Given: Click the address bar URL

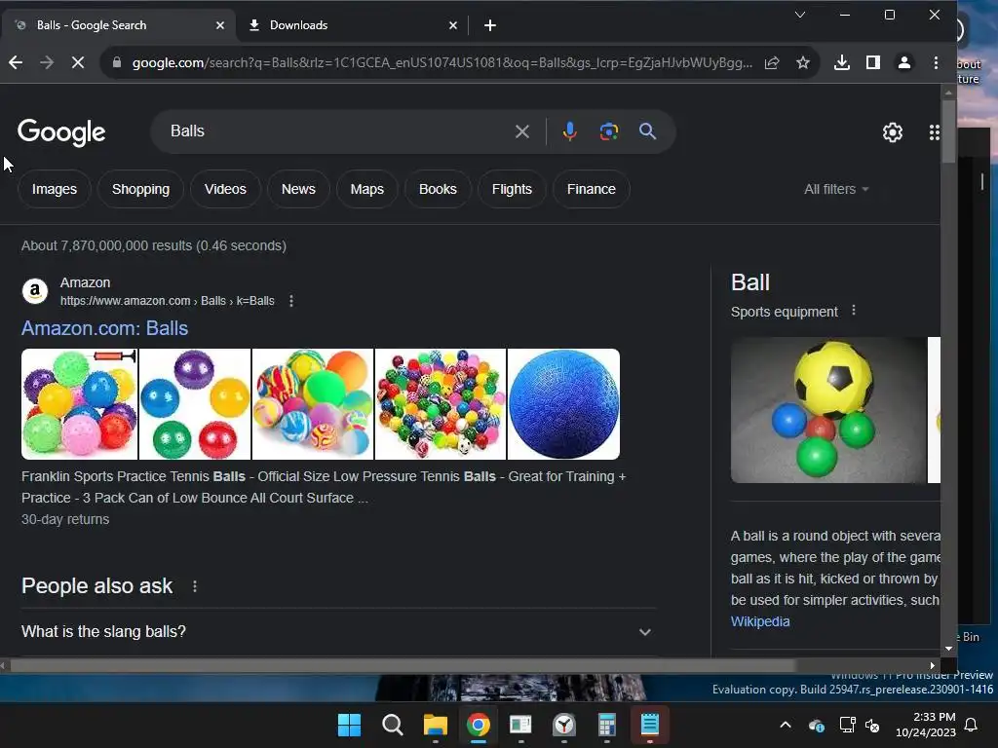Looking at the screenshot, I should point(441,62).
